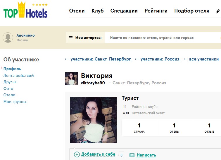221x160 pixels.
Task: Click the Читательский охват label
Action: tap(148, 113)
